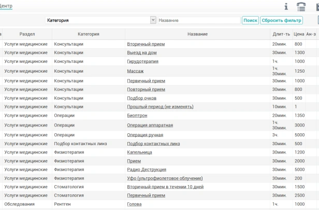Open the Массаж service entry

[x=135, y=71]
